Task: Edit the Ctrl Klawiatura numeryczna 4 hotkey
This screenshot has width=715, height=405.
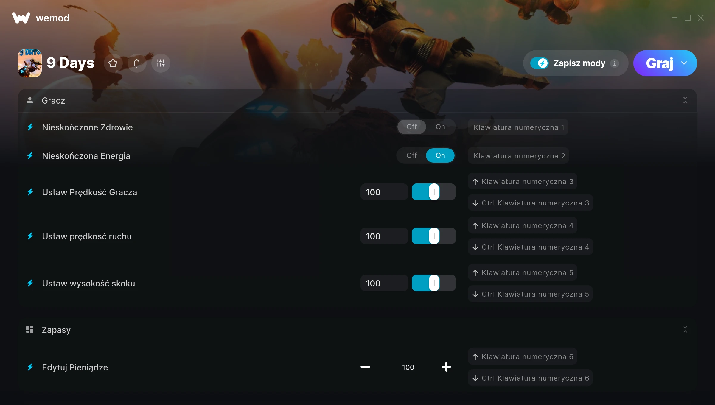Action: [x=531, y=247]
